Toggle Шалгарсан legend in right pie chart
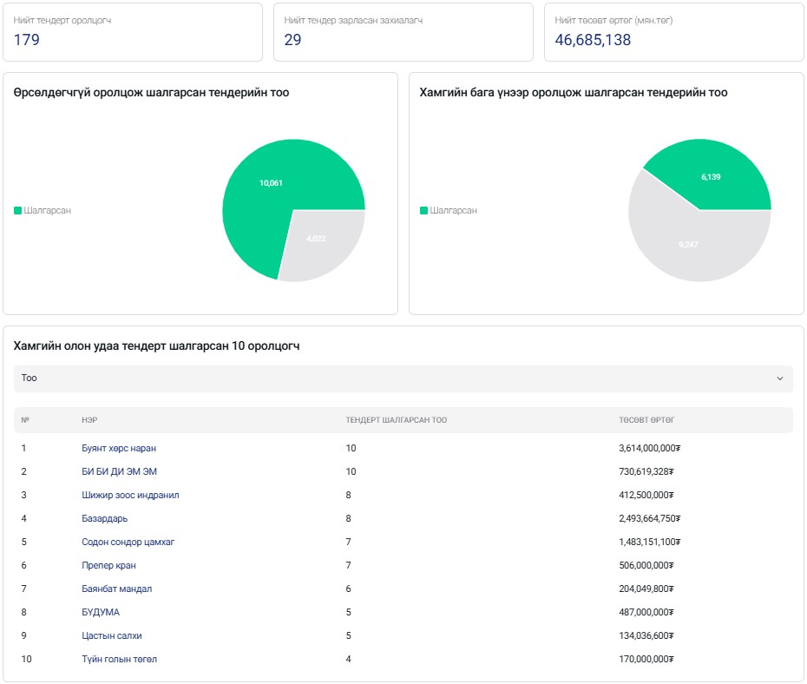 [448, 211]
